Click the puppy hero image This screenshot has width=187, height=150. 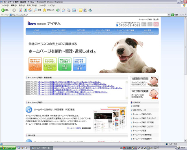[128, 55]
